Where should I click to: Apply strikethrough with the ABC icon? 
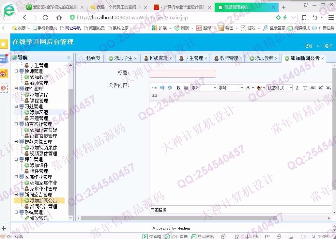pos(313,88)
